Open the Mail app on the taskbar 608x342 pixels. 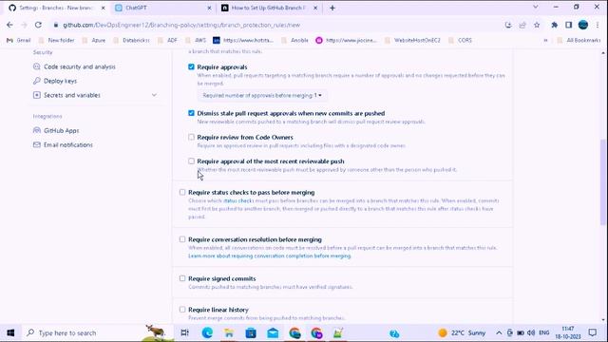pos(273,332)
